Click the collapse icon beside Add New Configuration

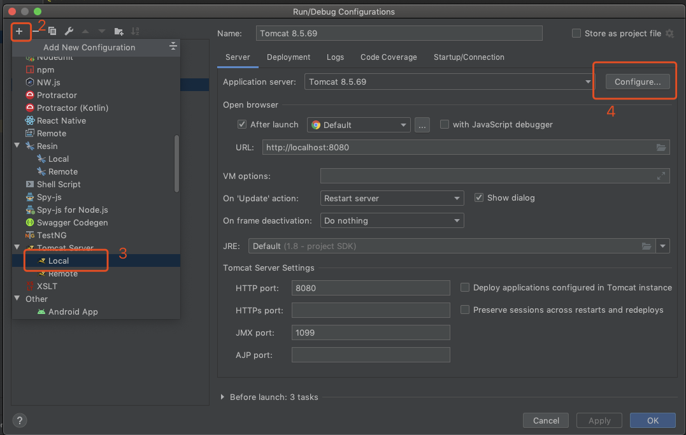coord(173,46)
